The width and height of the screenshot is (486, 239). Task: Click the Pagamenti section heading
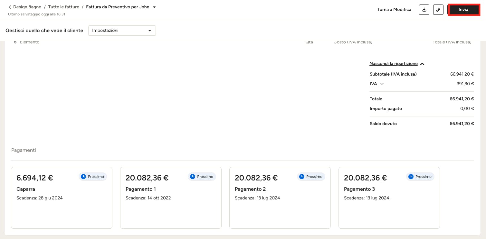[x=24, y=150]
